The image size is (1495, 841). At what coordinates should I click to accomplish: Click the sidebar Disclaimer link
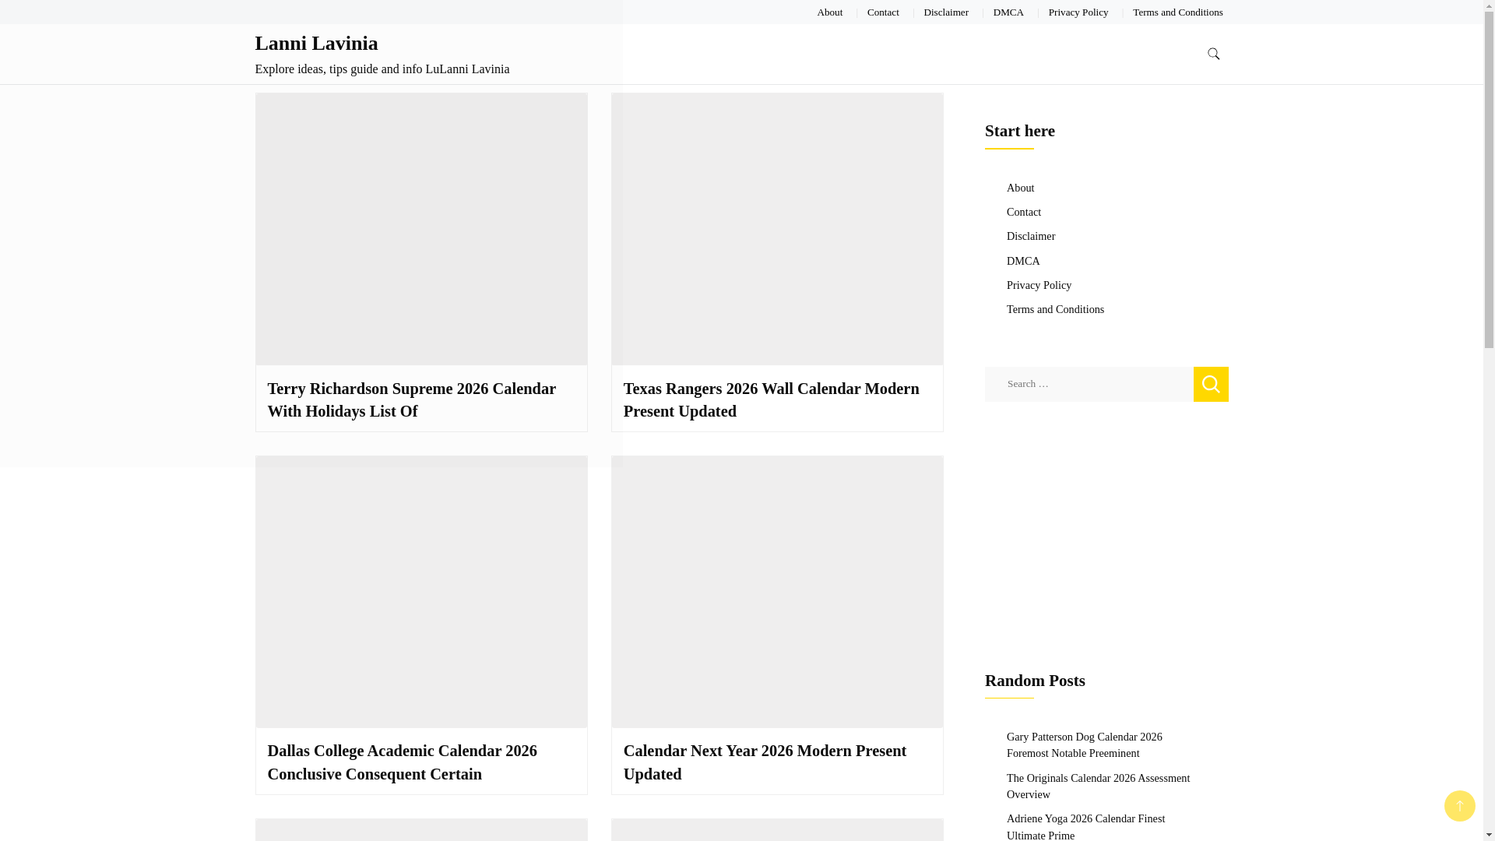point(1030,236)
